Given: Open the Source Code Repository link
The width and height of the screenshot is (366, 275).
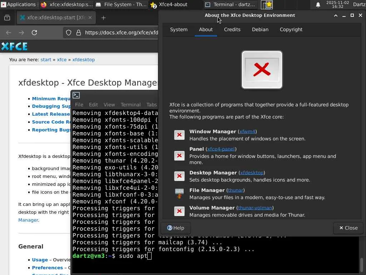Looking at the screenshot, I should pos(51,122).
